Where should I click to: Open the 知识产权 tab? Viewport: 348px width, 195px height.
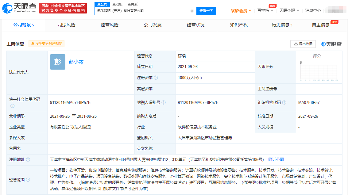tap(239, 25)
